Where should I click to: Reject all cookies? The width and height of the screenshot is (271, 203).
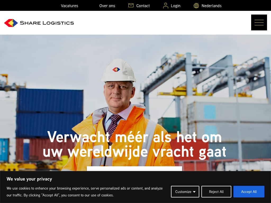coord(216,192)
